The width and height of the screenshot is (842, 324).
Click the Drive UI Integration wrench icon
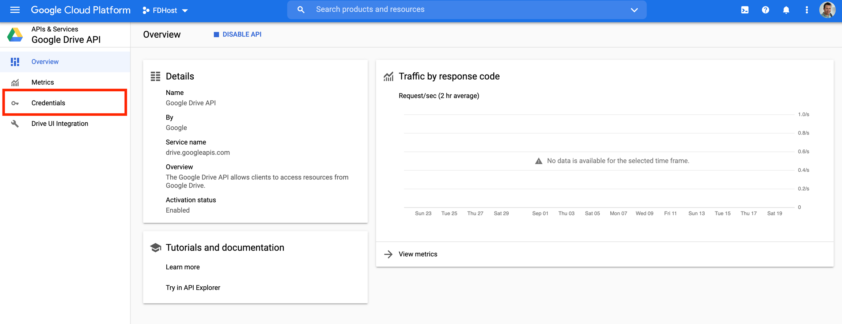click(15, 124)
